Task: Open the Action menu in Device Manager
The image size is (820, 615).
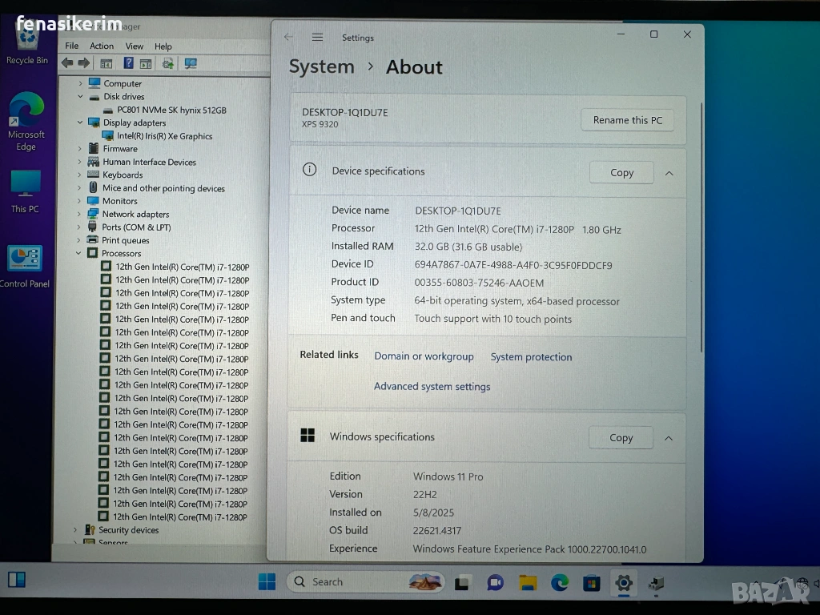Action: [102, 46]
